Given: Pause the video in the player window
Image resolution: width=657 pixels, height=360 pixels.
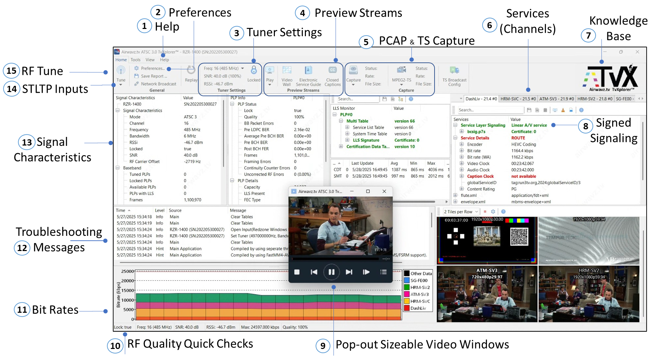Looking at the screenshot, I should pos(331,272).
